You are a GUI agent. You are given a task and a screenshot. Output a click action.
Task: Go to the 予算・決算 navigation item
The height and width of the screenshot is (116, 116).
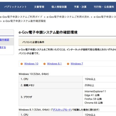pyautogui.click(x=80, y=7)
